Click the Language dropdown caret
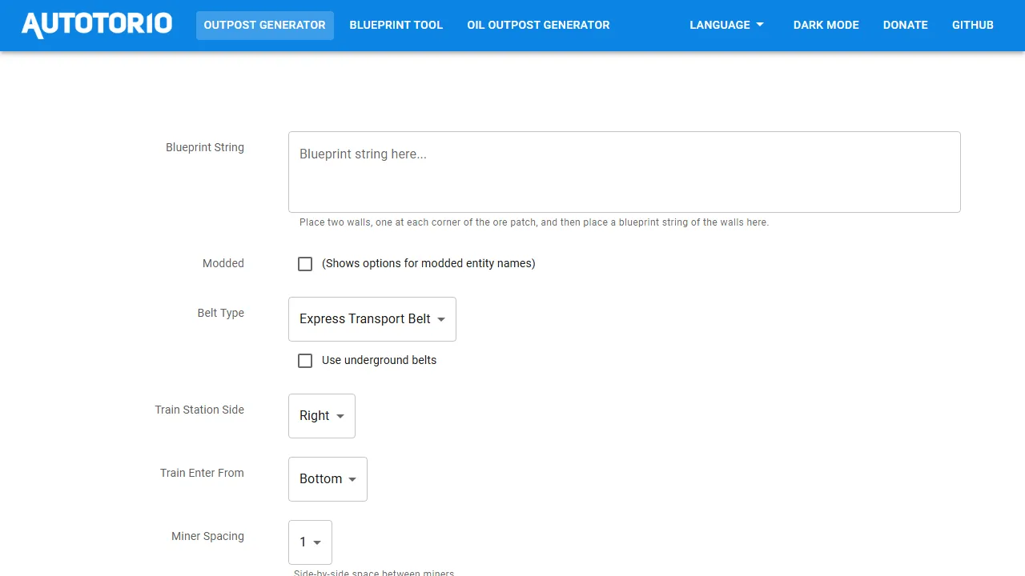 point(759,25)
